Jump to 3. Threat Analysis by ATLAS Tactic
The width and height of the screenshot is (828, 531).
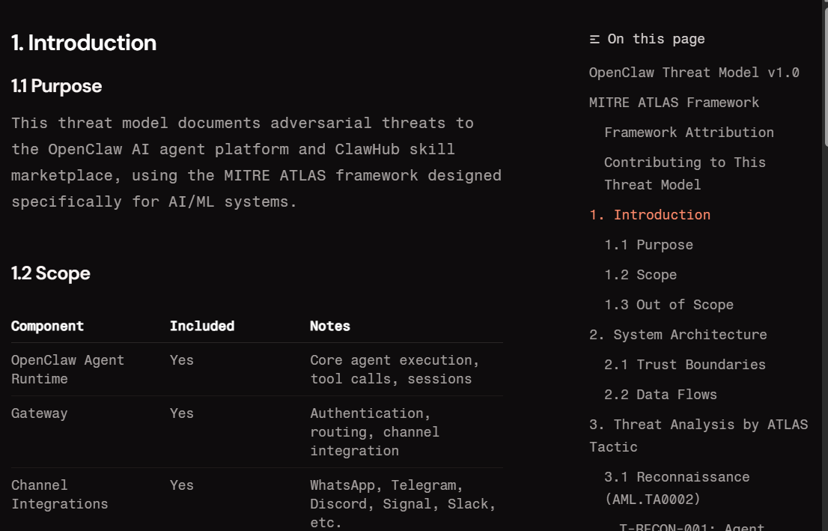[x=698, y=436]
